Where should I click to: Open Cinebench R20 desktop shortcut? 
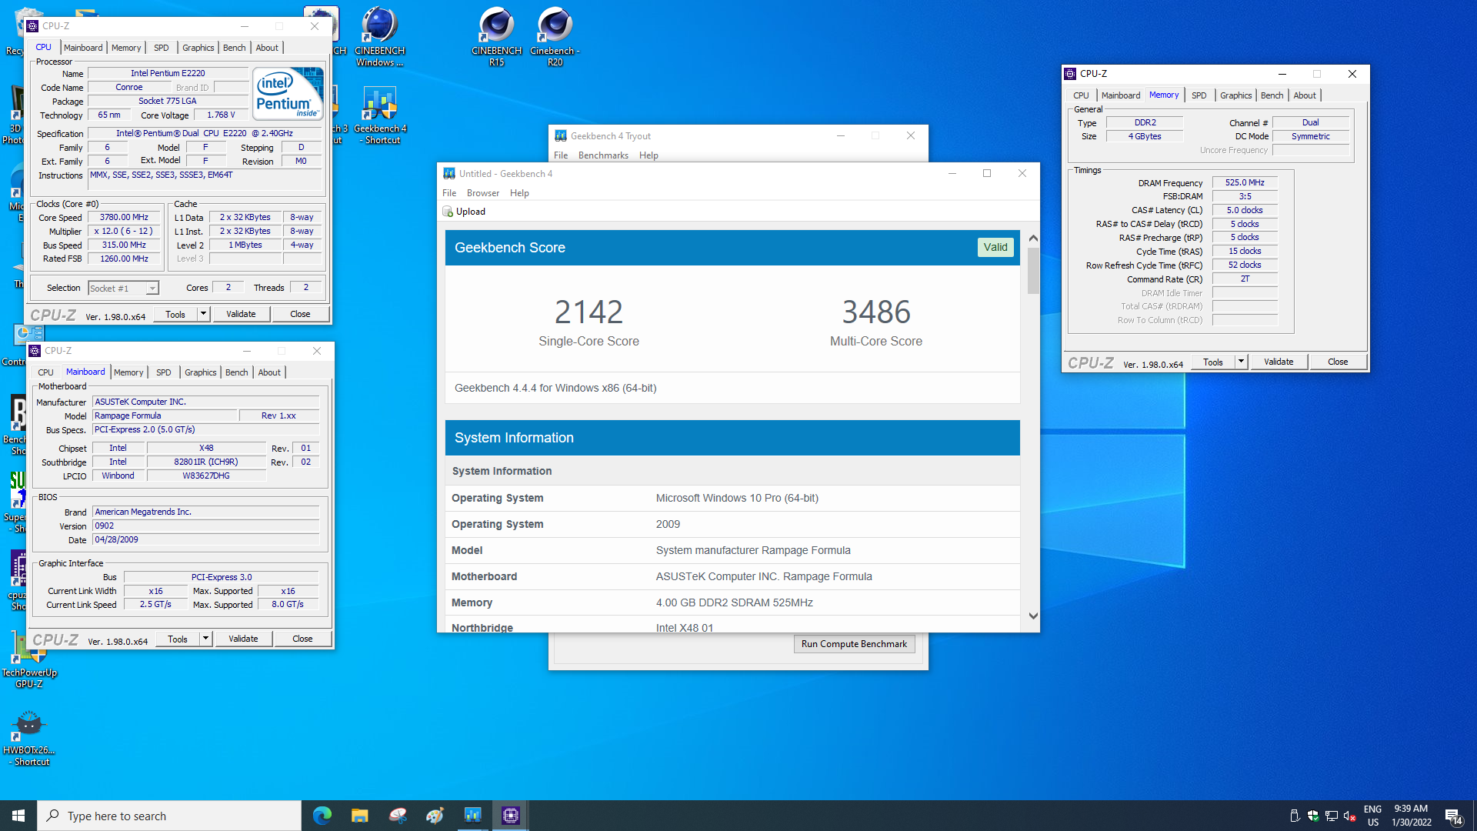click(555, 36)
